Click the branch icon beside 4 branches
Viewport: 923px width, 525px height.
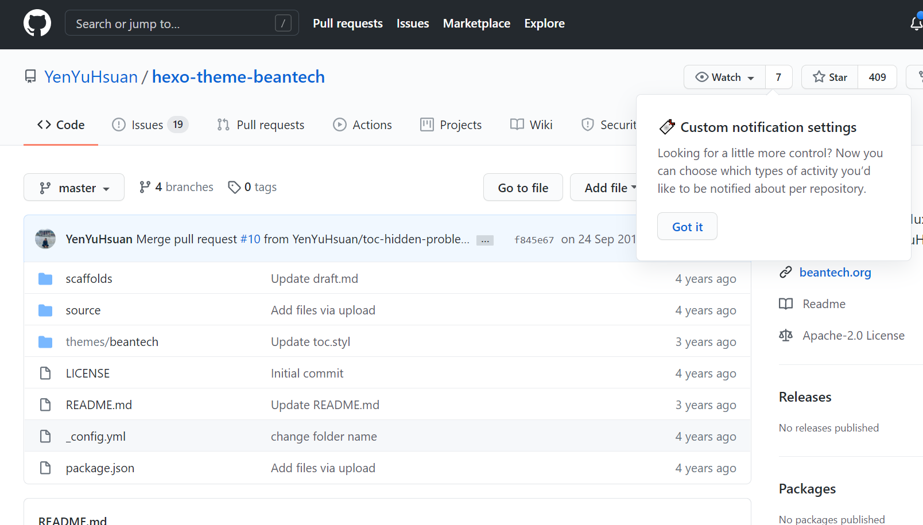point(145,187)
